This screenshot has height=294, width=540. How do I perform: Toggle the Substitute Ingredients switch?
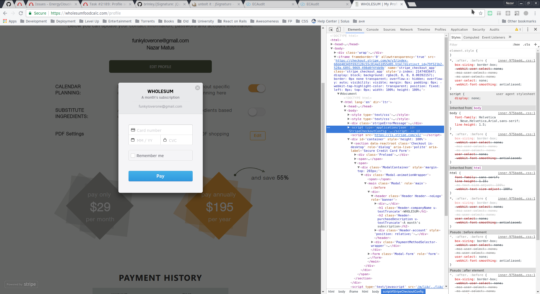(257, 112)
